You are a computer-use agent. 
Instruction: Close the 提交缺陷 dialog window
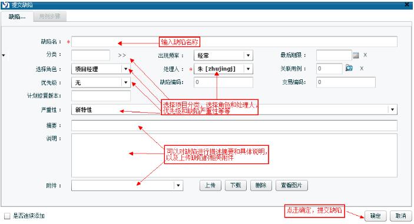coord(408,5)
